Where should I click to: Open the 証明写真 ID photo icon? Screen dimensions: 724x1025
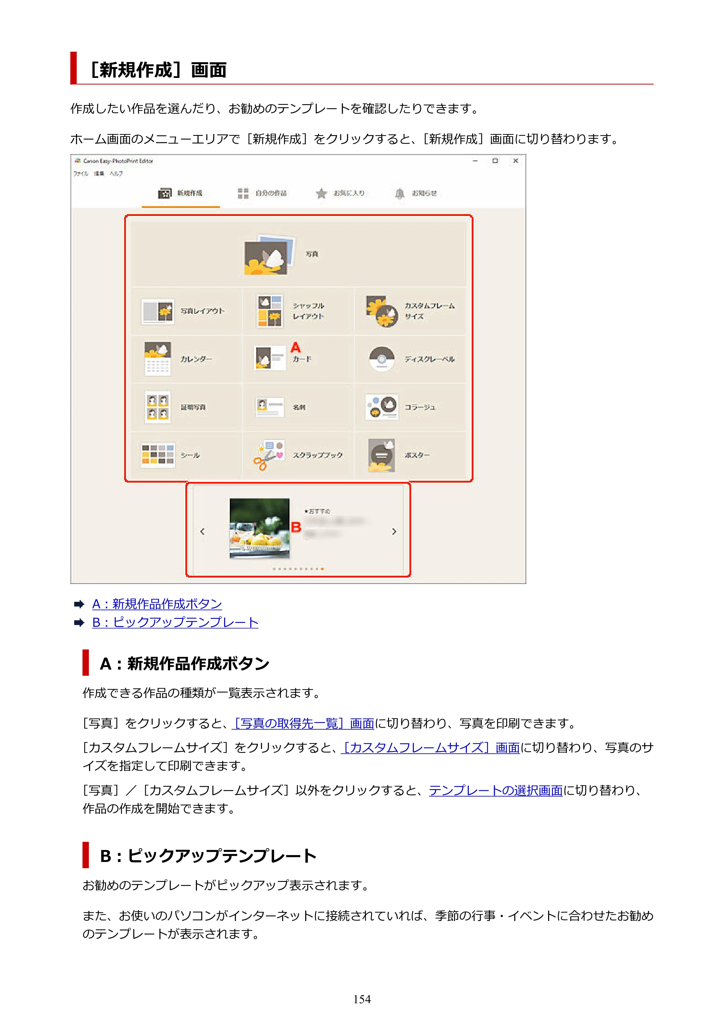click(157, 407)
